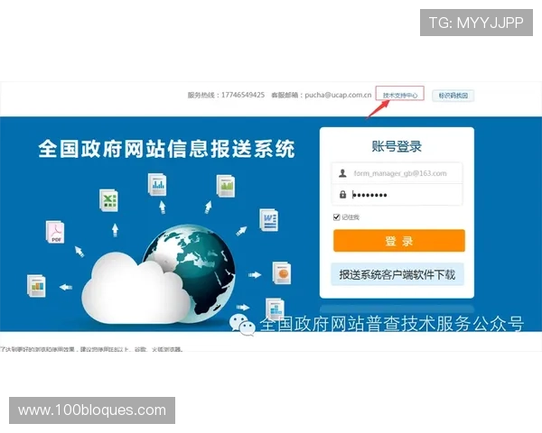Viewport: 542px width, 433px height.
Task: Focus the username email input field
Action: pyautogui.click(x=397, y=173)
